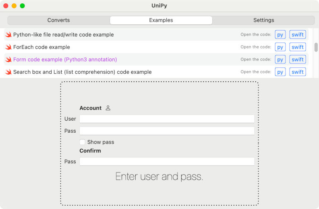Open swift code for Search box example

coord(297,72)
